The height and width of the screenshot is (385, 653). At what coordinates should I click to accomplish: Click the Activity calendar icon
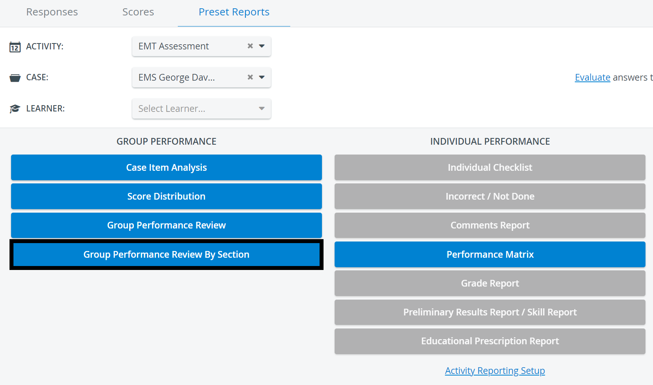click(x=15, y=47)
